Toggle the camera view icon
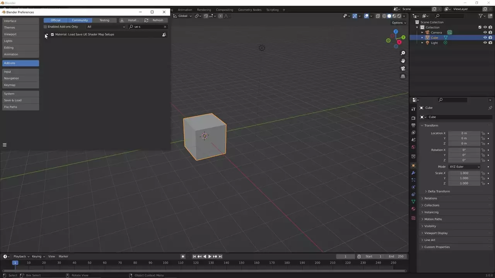This screenshot has width=495, height=278. point(403,68)
